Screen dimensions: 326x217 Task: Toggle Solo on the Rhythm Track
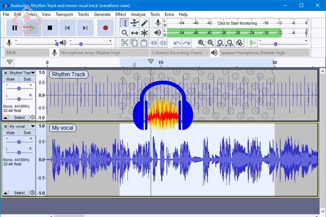[x=27, y=79]
